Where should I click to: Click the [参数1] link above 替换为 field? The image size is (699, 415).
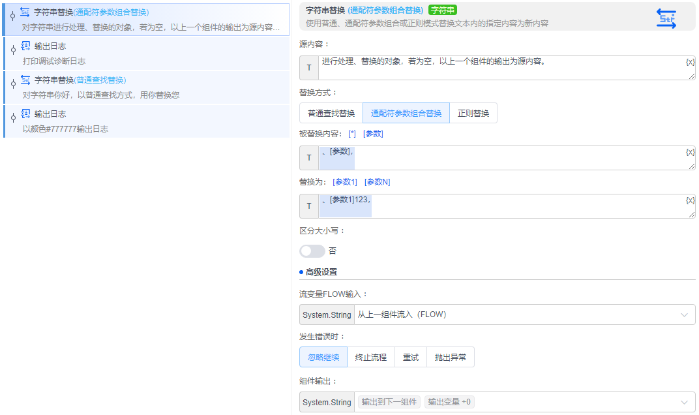click(344, 181)
